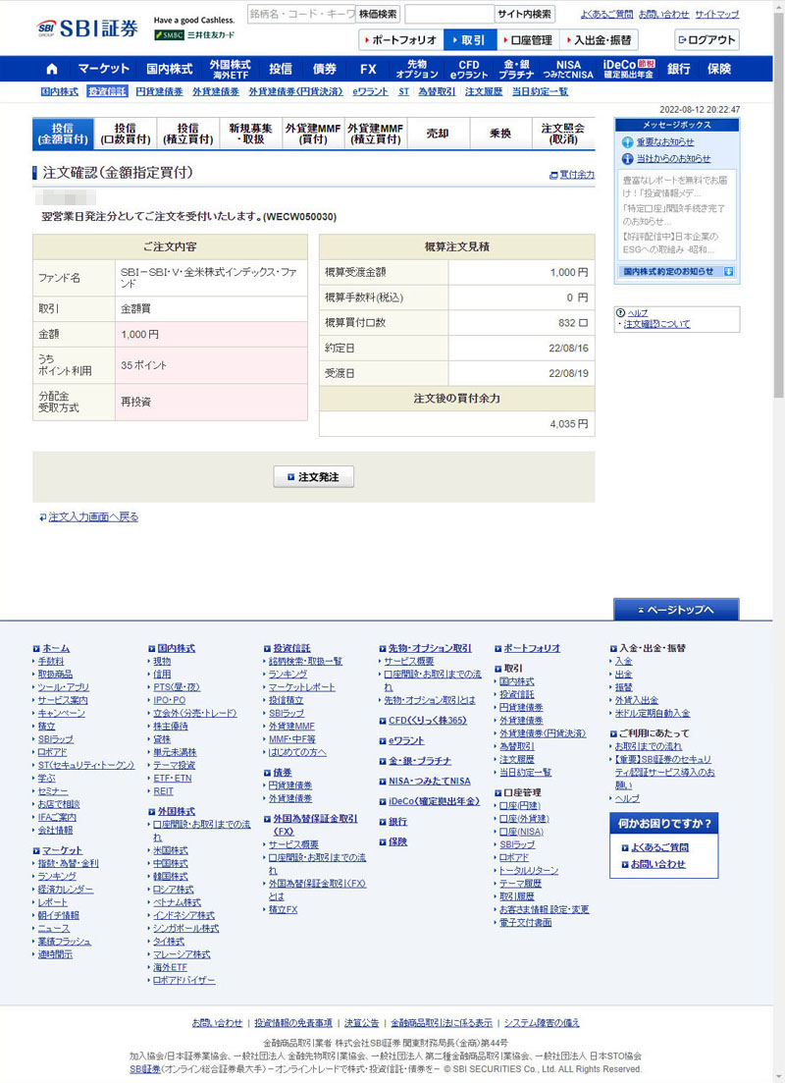Submit order with 注文発注 button

tap(313, 477)
